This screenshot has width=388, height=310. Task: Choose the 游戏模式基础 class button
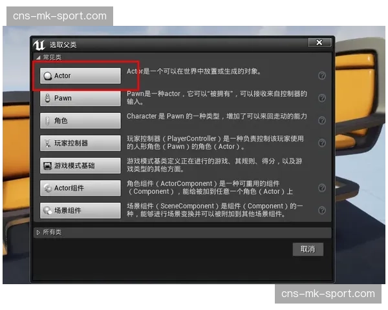pyautogui.click(x=80, y=165)
